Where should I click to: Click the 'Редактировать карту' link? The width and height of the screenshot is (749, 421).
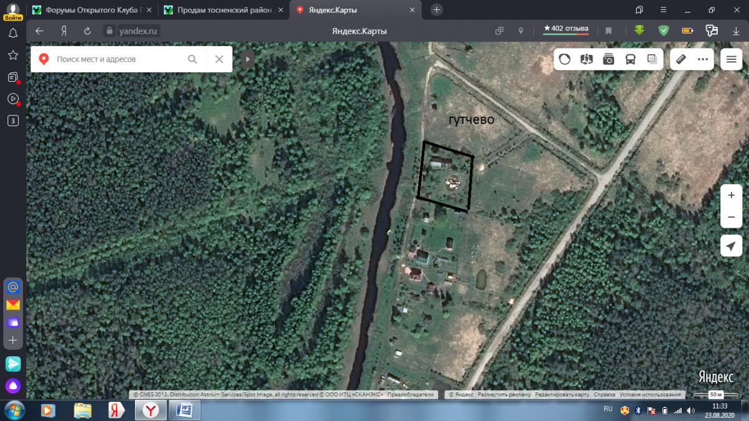[x=562, y=395]
